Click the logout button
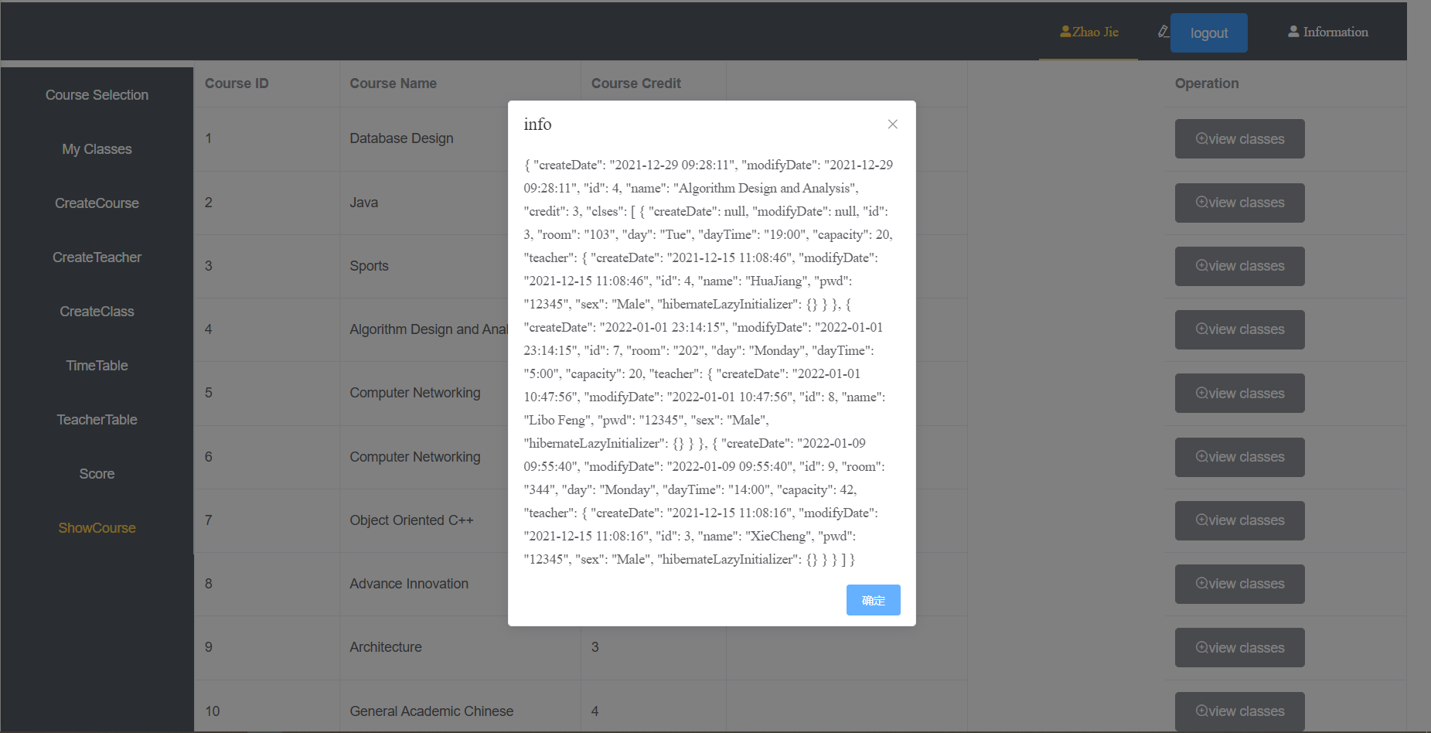Viewport: 1431px width, 733px height. pos(1208,32)
